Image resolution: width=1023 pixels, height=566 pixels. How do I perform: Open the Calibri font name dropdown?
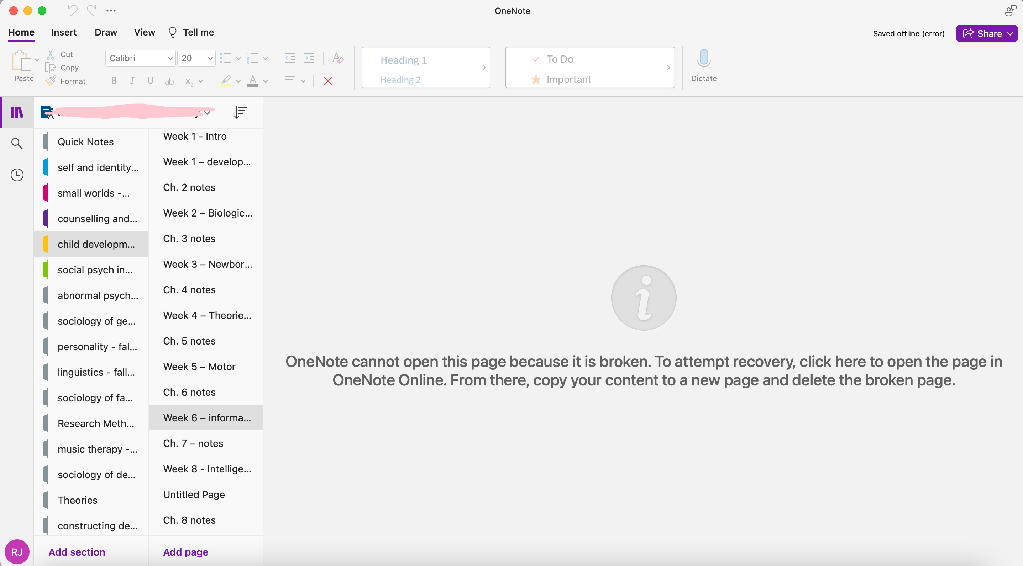[x=170, y=58]
